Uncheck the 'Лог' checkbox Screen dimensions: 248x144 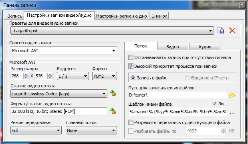coord(214,103)
